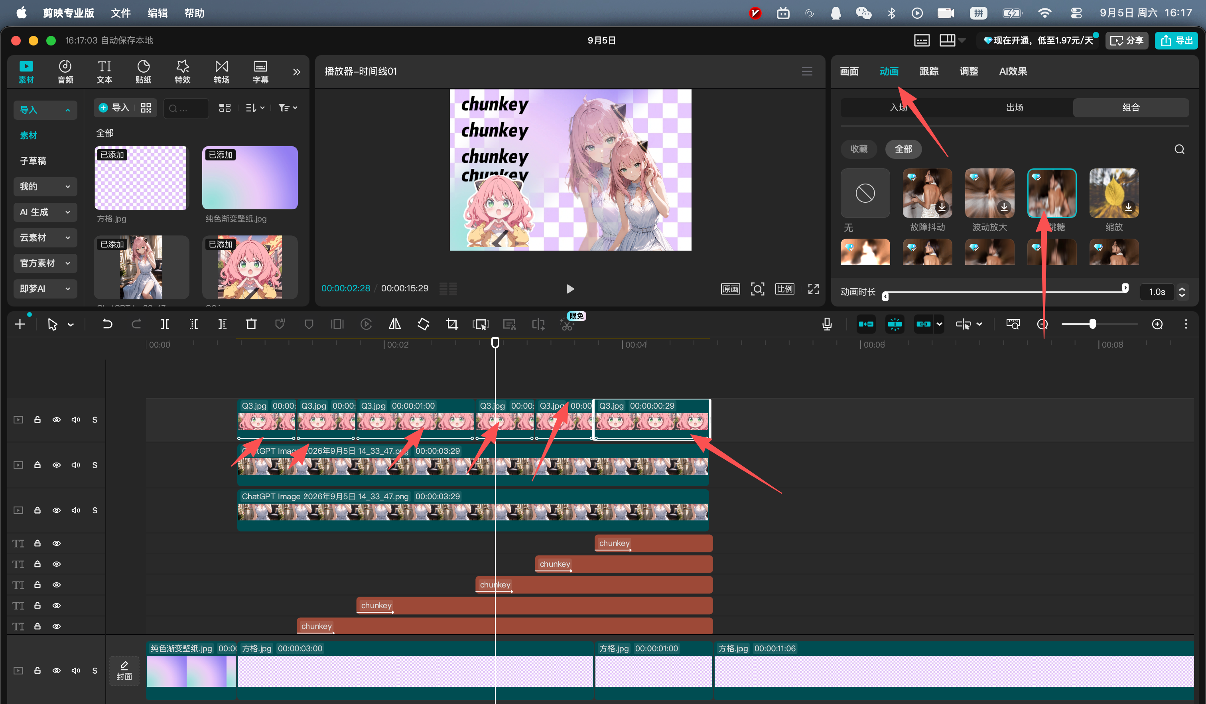Switch to the 画面 tab

point(849,71)
